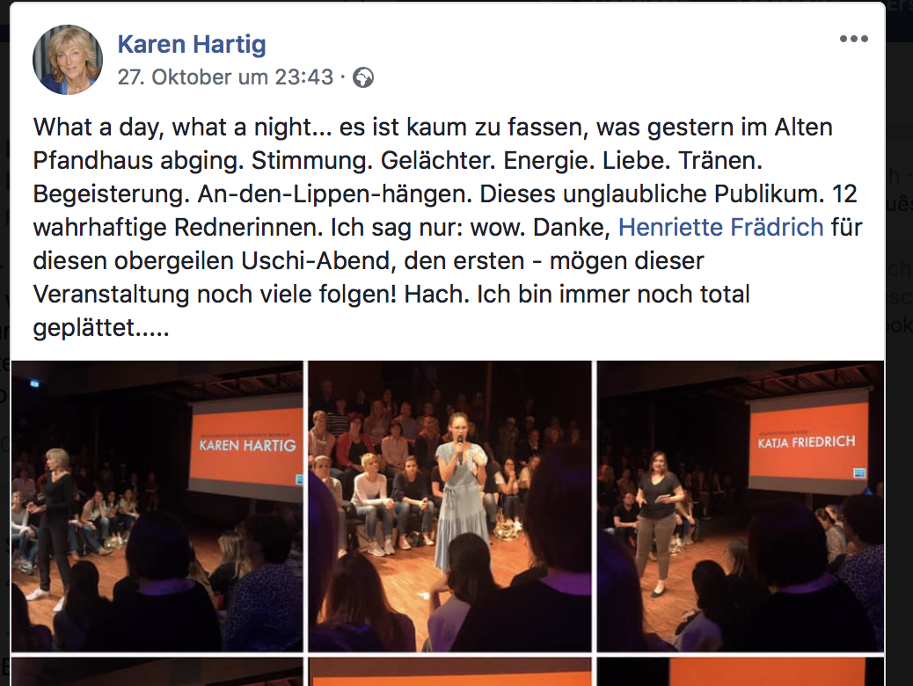Open the photo showing Katja Friedrich slide
The height and width of the screenshot is (686, 913).
[741, 506]
